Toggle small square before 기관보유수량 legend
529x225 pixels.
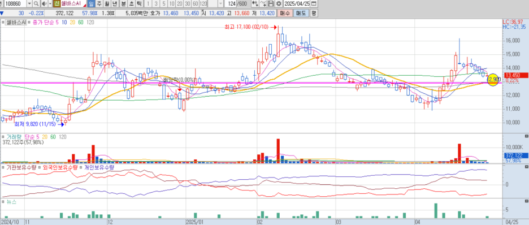click(x=3, y=167)
